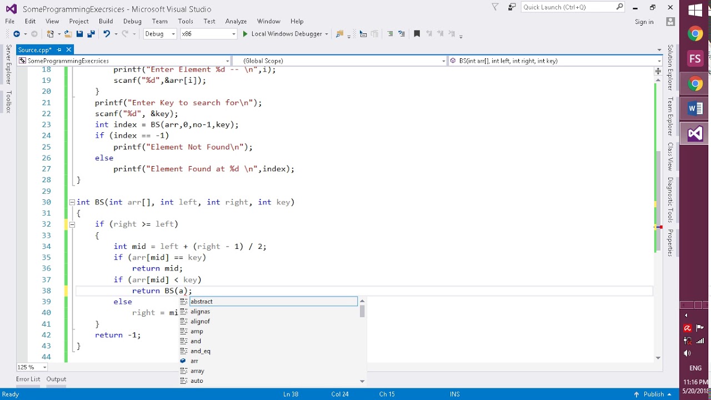Click the volume speaker tray icon

point(688,353)
